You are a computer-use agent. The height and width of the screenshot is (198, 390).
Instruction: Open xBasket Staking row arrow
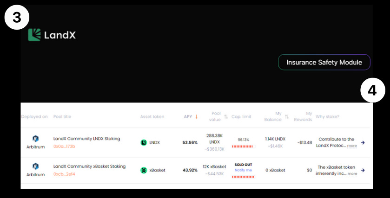pyautogui.click(x=363, y=170)
